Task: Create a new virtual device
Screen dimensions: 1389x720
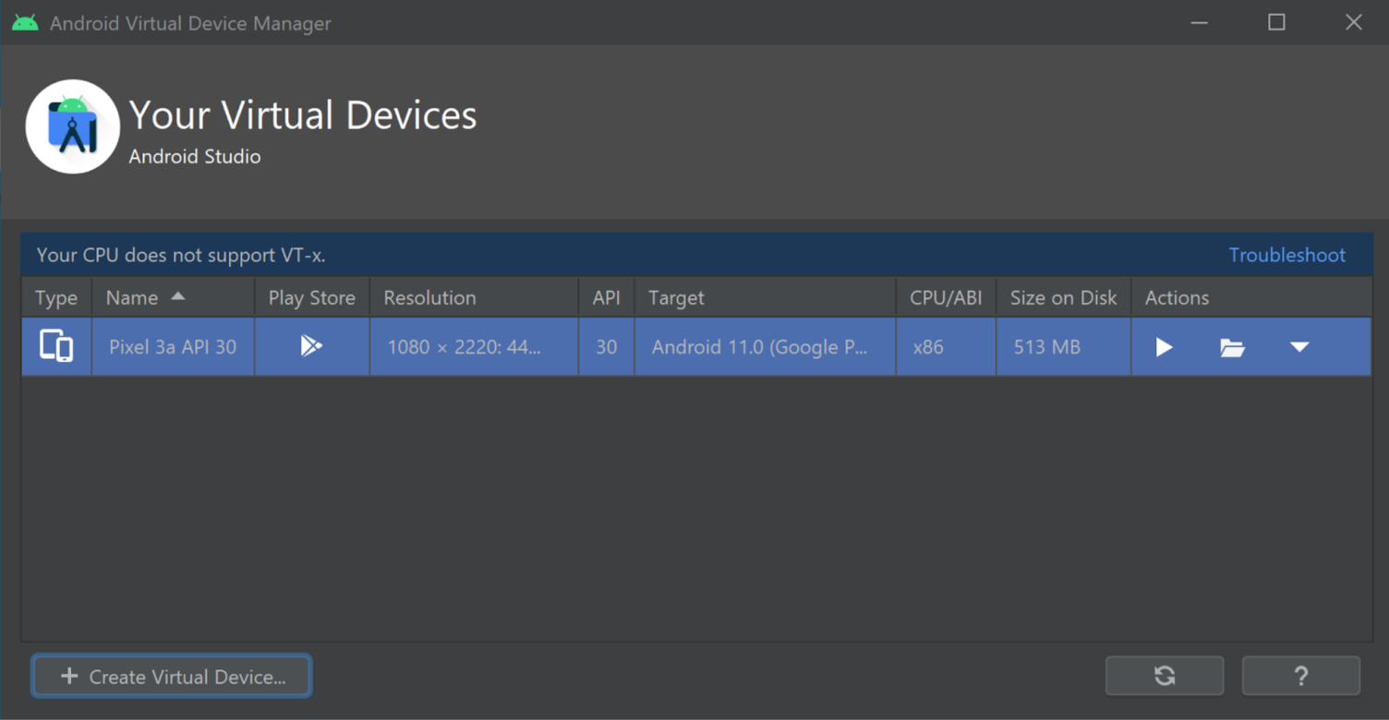Action: point(172,677)
